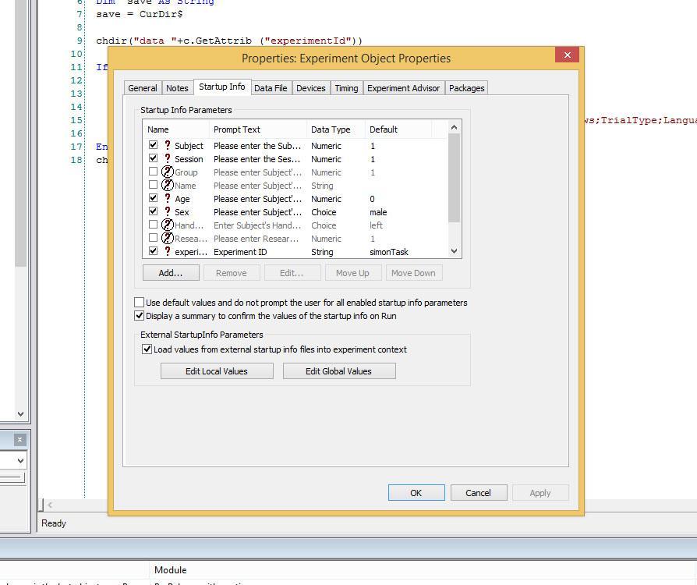The height and width of the screenshot is (585, 697).
Task: Select the 'simonTask' default value cell
Action: 389,252
